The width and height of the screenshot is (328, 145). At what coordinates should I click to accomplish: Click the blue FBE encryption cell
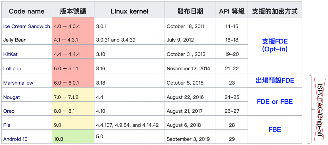(275, 130)
